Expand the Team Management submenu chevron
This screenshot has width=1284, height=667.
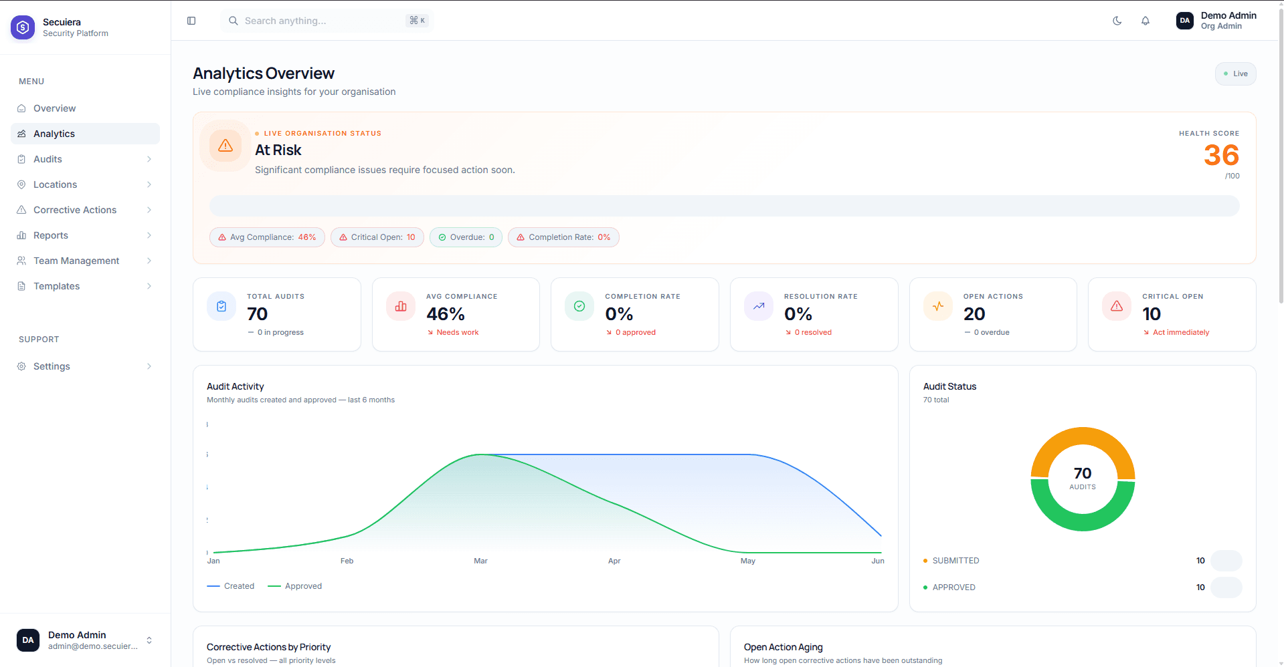click(149, 261)
